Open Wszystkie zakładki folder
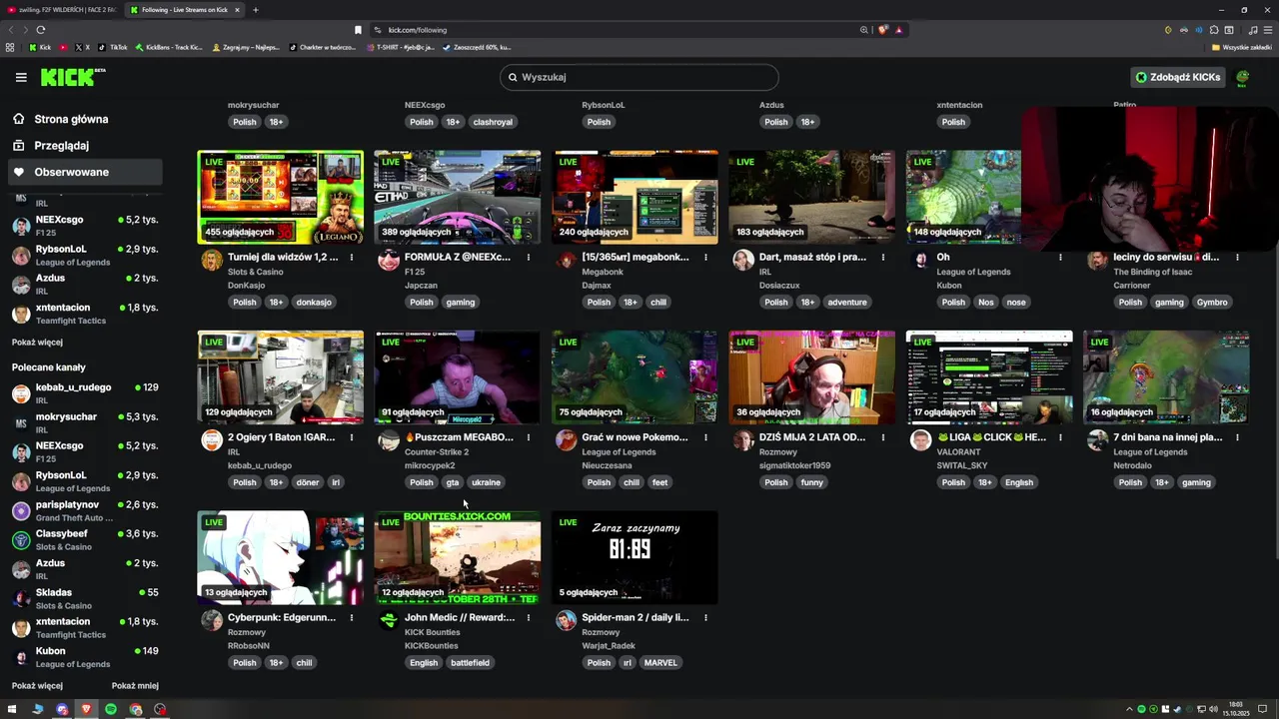The width and height of the screenshot is (1279, 719). pyautogui.click(x=1242, y=47)
